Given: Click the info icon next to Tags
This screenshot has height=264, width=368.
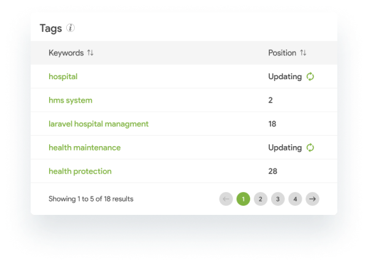Looking at the screenshot, I should click(x=71, y=28).
